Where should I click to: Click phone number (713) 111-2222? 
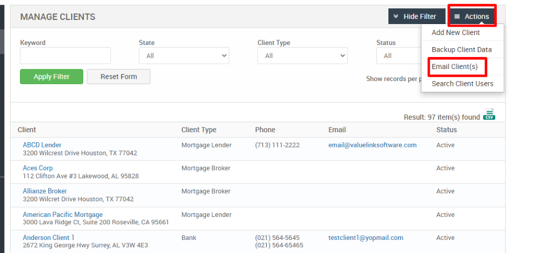277,145
